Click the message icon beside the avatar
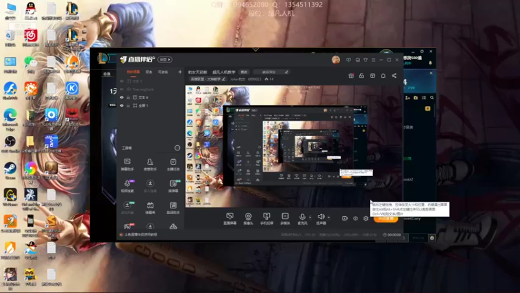The image size is (520, 293). click(x=348, y=60)
